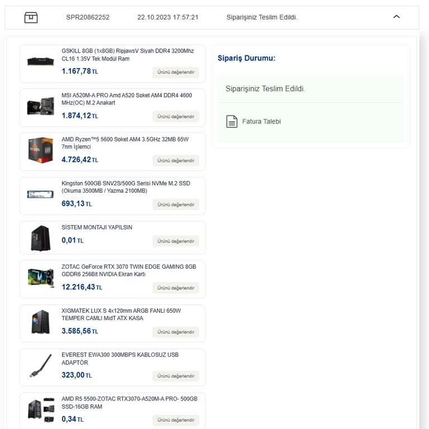Image resolution: width=429 pixels, height=429 pixels.
Task: Click the 4.726,42 TL price
Action: [80, 160]
